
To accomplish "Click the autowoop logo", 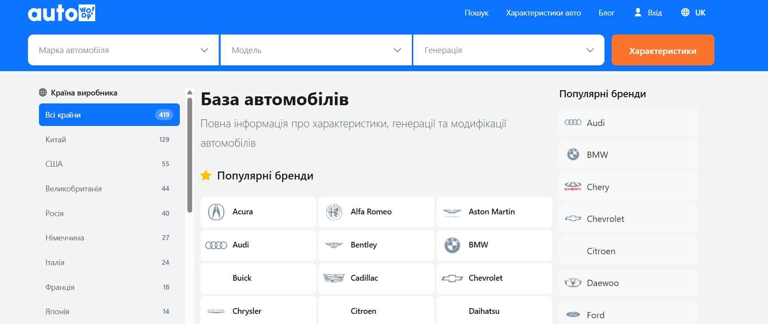I will [x=62, y=13].
